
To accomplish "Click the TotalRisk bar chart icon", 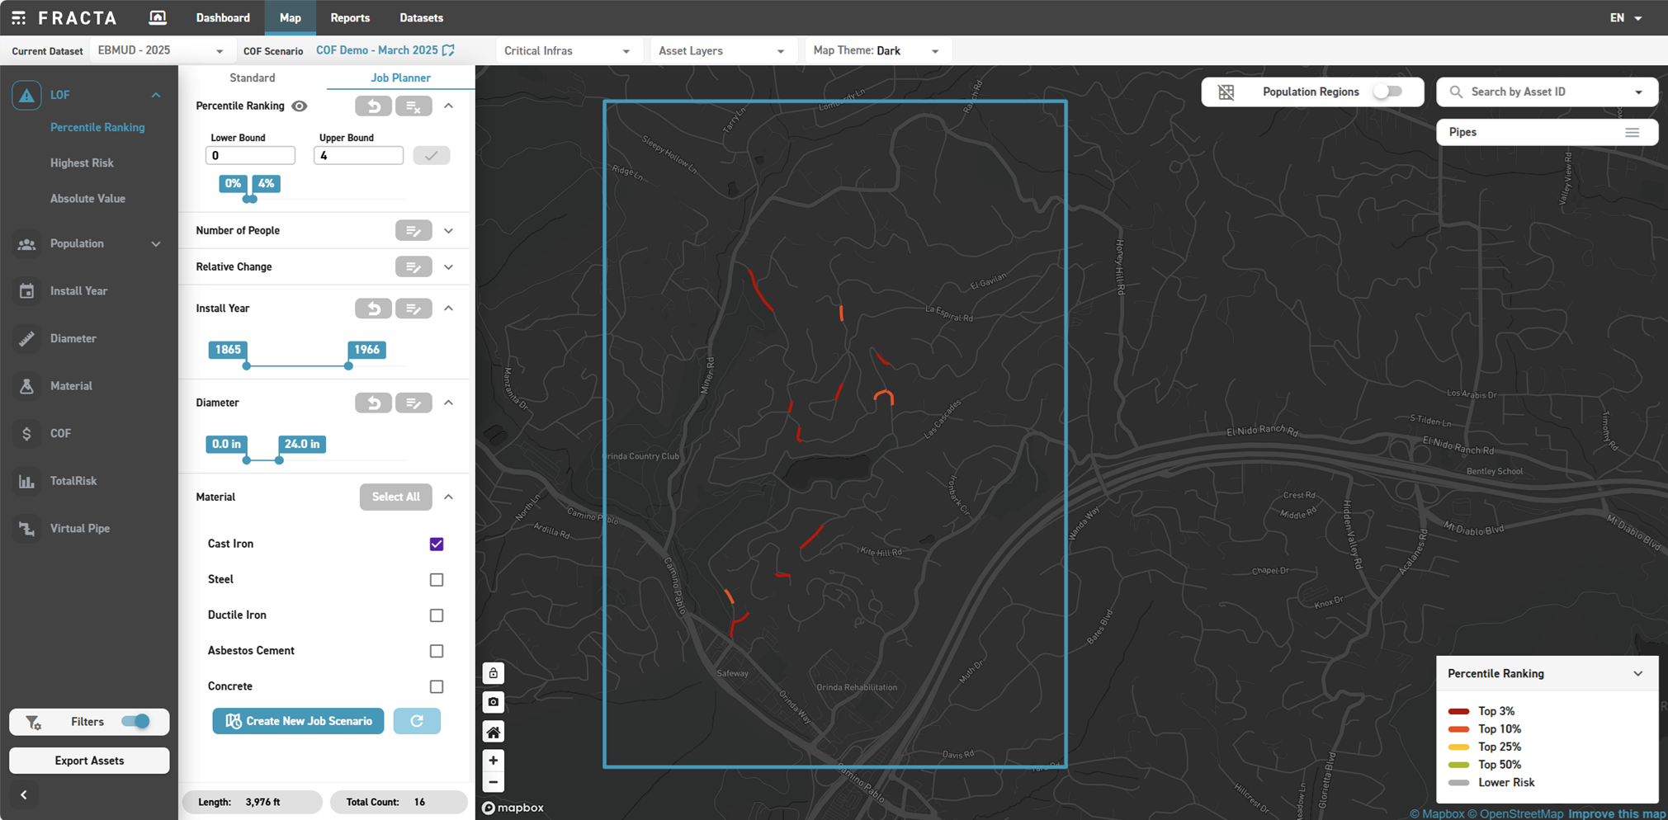I will (26, 481).
